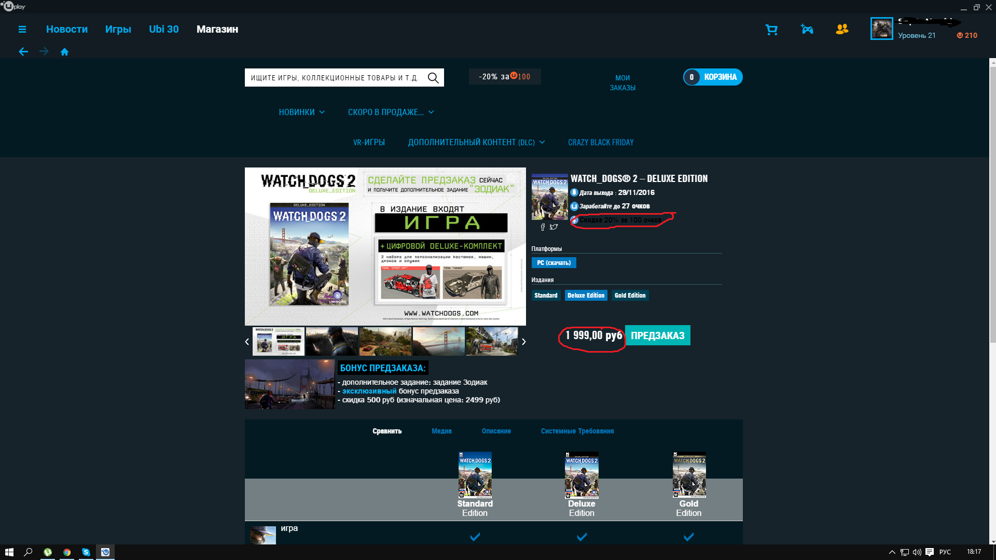Open Chrome from the taskbar

tap(67, 552)
